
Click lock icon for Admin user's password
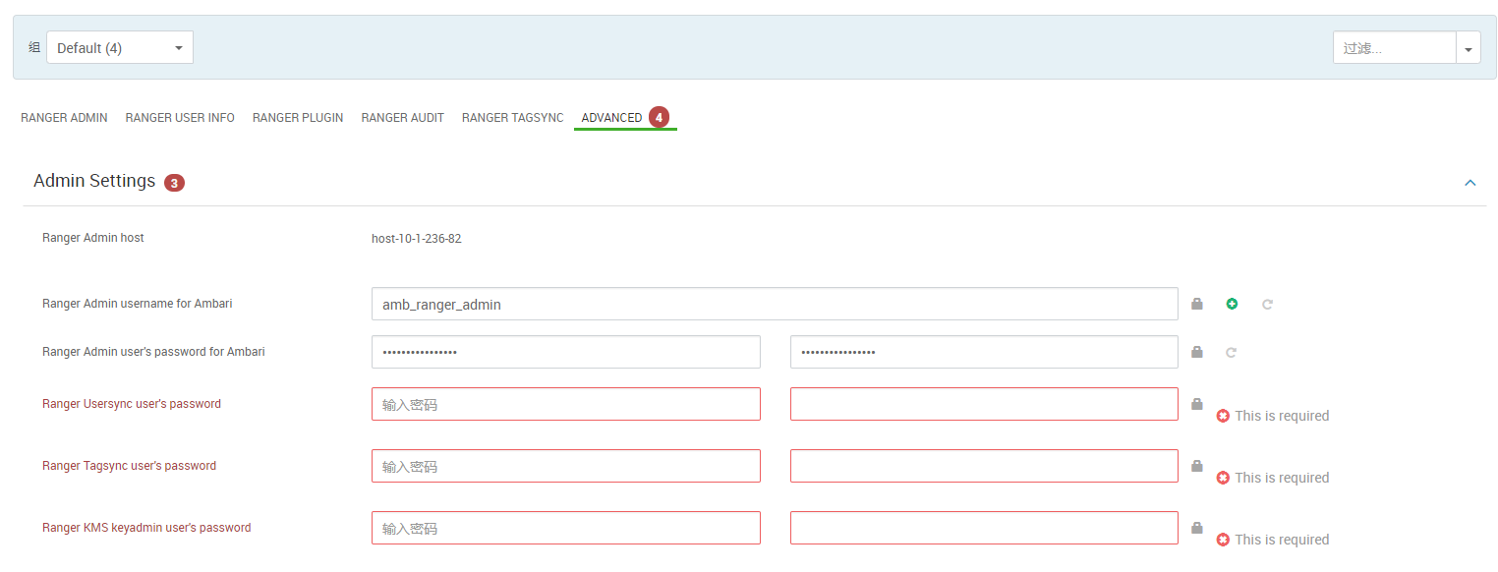point(1196,352)
